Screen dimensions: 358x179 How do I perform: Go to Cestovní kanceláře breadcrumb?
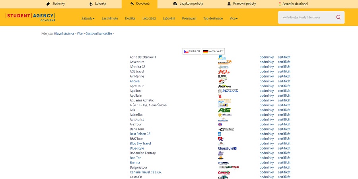pos(99,33)
